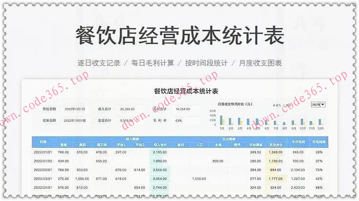Click the 日毛利率 column header
This screenshot has height=201, width=359.
pos(319,142)
